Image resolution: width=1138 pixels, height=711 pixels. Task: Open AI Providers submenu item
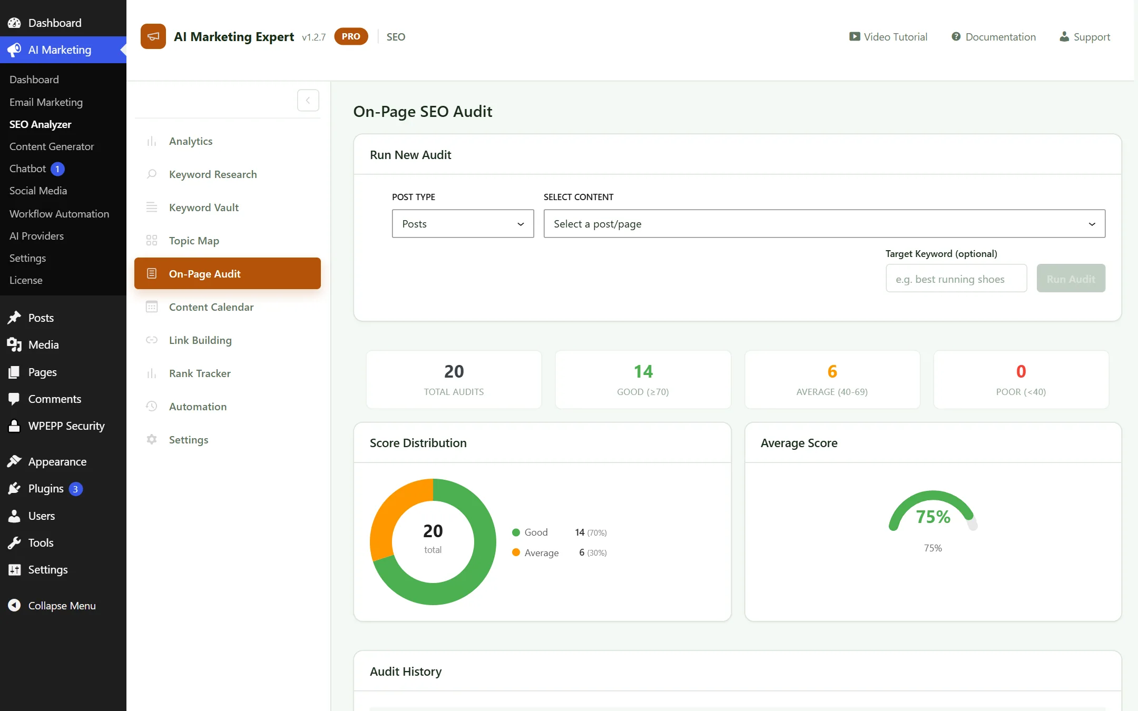[x=36, y=236]
